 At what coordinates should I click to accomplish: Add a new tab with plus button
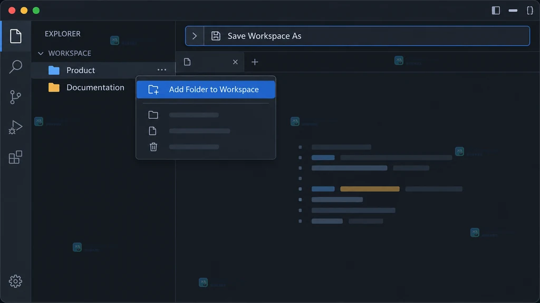[255, 62]
